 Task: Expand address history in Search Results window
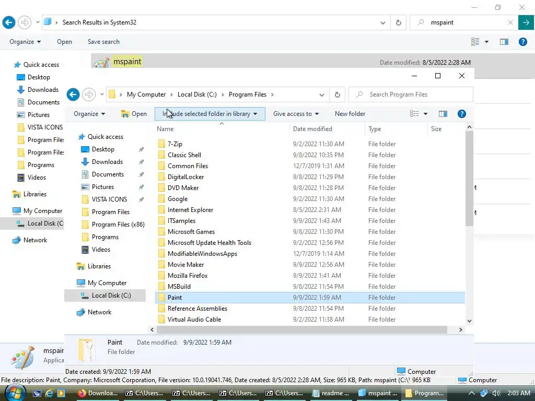pyautogui.click(x=383, y=23)
